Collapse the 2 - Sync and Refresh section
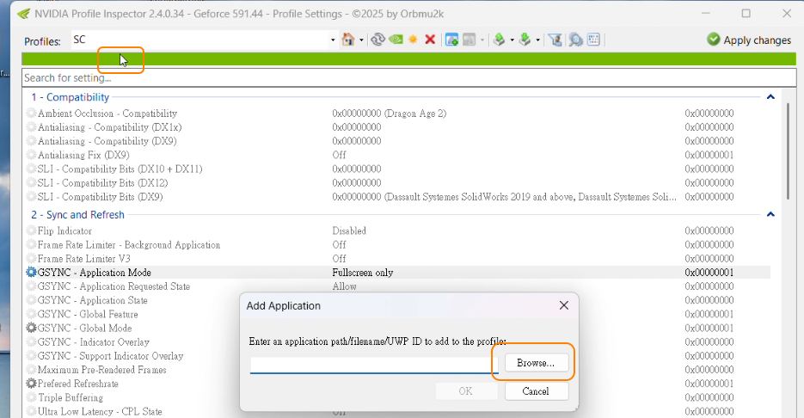This screenshot has width=804, height=418. pos(770,214)
